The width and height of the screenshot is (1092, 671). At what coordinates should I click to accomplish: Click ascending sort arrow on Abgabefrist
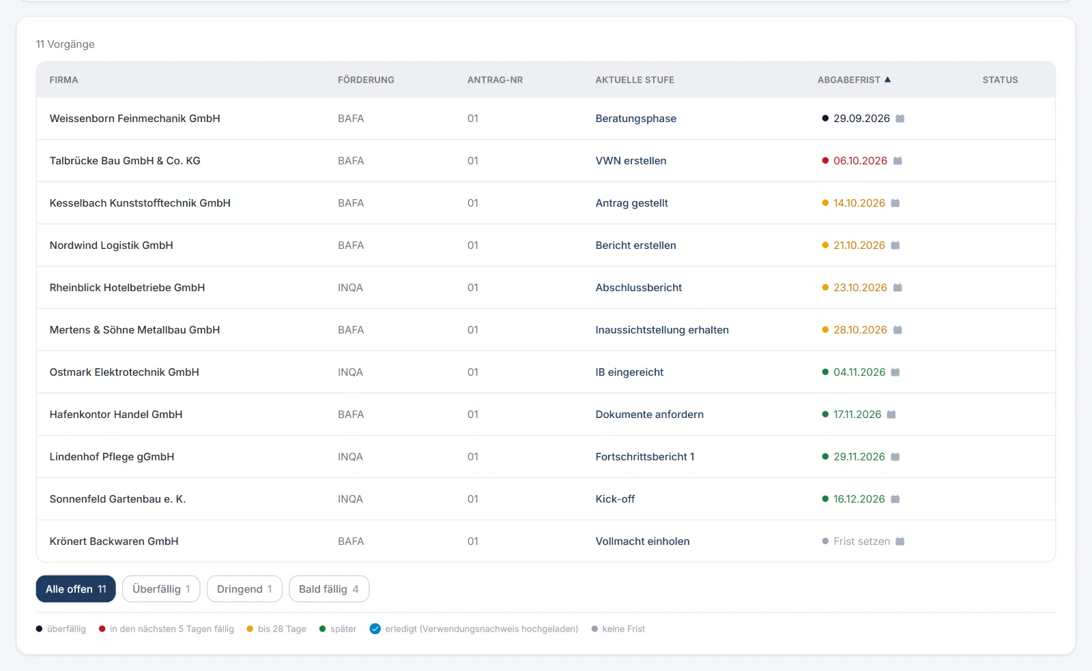pos(888,80)
